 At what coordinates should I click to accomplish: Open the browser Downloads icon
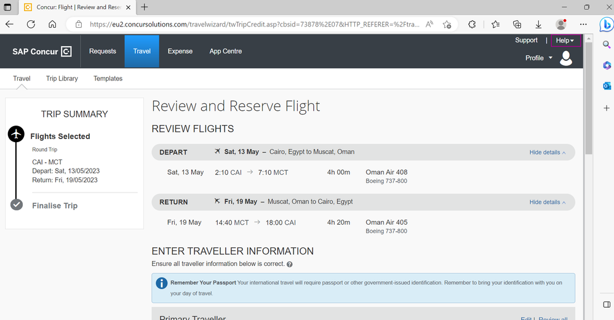click(538, 24)
